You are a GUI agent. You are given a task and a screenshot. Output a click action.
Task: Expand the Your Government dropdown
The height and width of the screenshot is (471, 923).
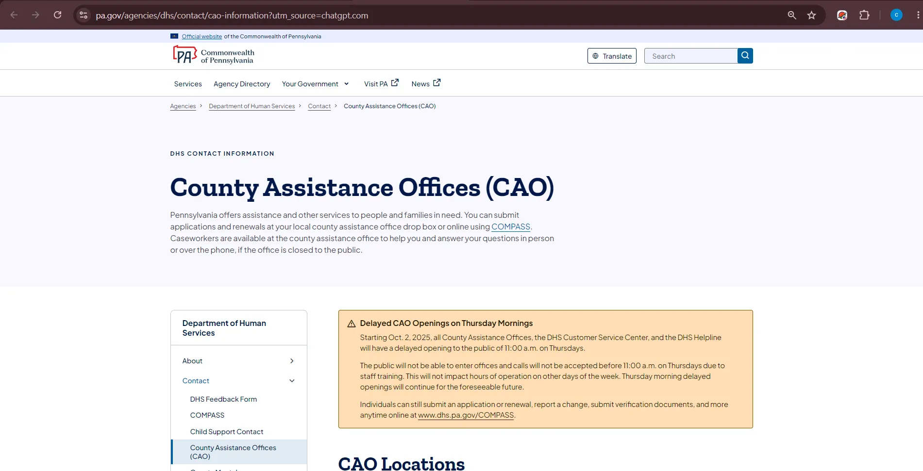(316, 84)
